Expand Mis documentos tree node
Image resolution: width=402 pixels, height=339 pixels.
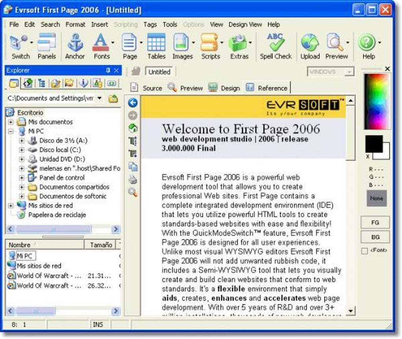pyautogui.click(x=11, y=122)
